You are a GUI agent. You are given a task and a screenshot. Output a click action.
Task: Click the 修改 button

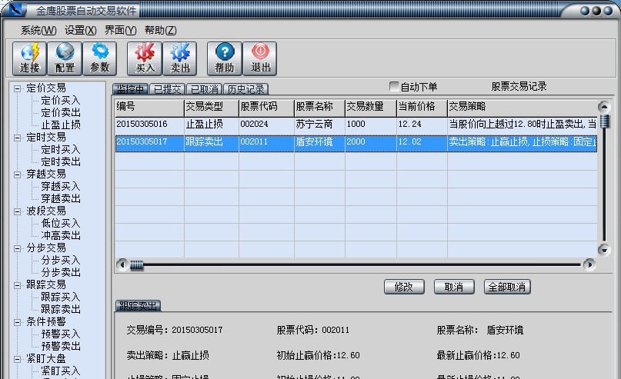(404, 287)
